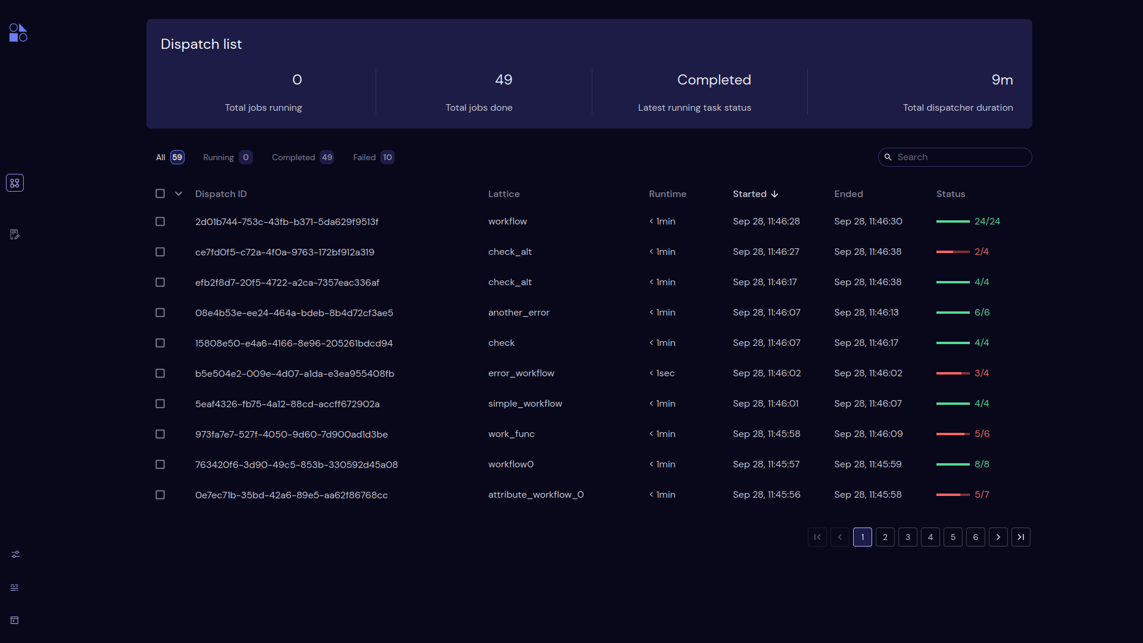
Task: Click the 8/8 status count
Action: pos(982,464)
